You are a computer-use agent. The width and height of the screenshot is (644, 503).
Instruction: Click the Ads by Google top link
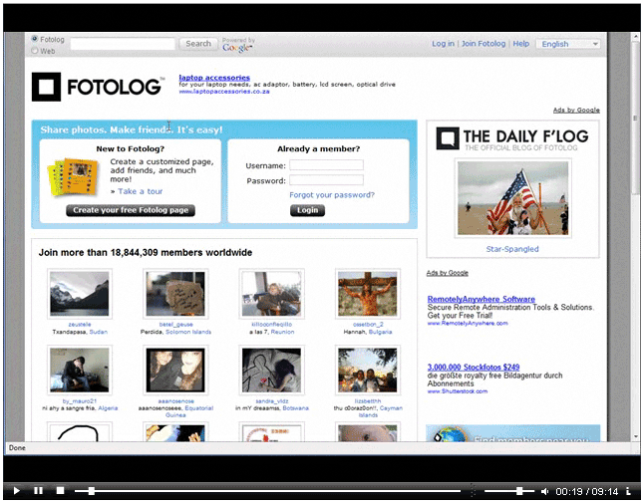[x=576, y=110]
